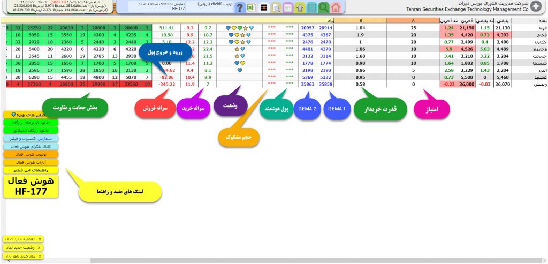
Task: Export the table using the Excel icon
Action: tap(252, 7)
